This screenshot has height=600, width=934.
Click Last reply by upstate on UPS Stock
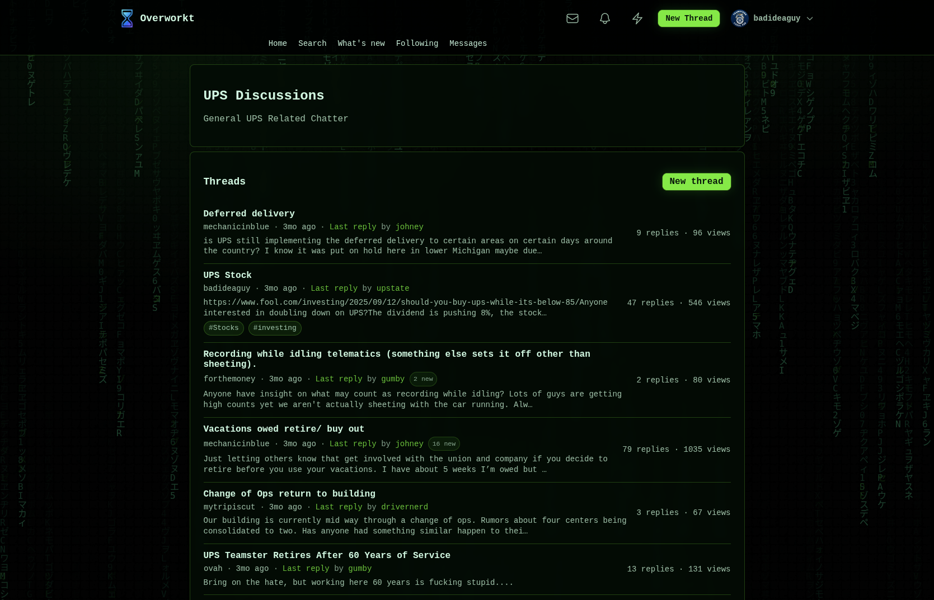pyautogui.click(x=334, y=289)
